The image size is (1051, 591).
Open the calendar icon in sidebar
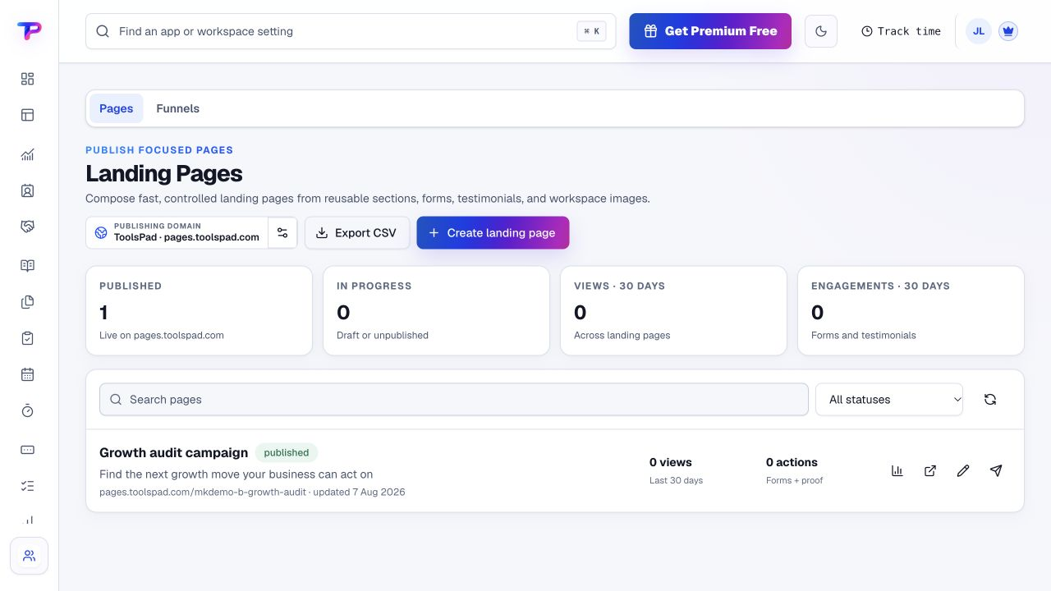coord(27,374)
